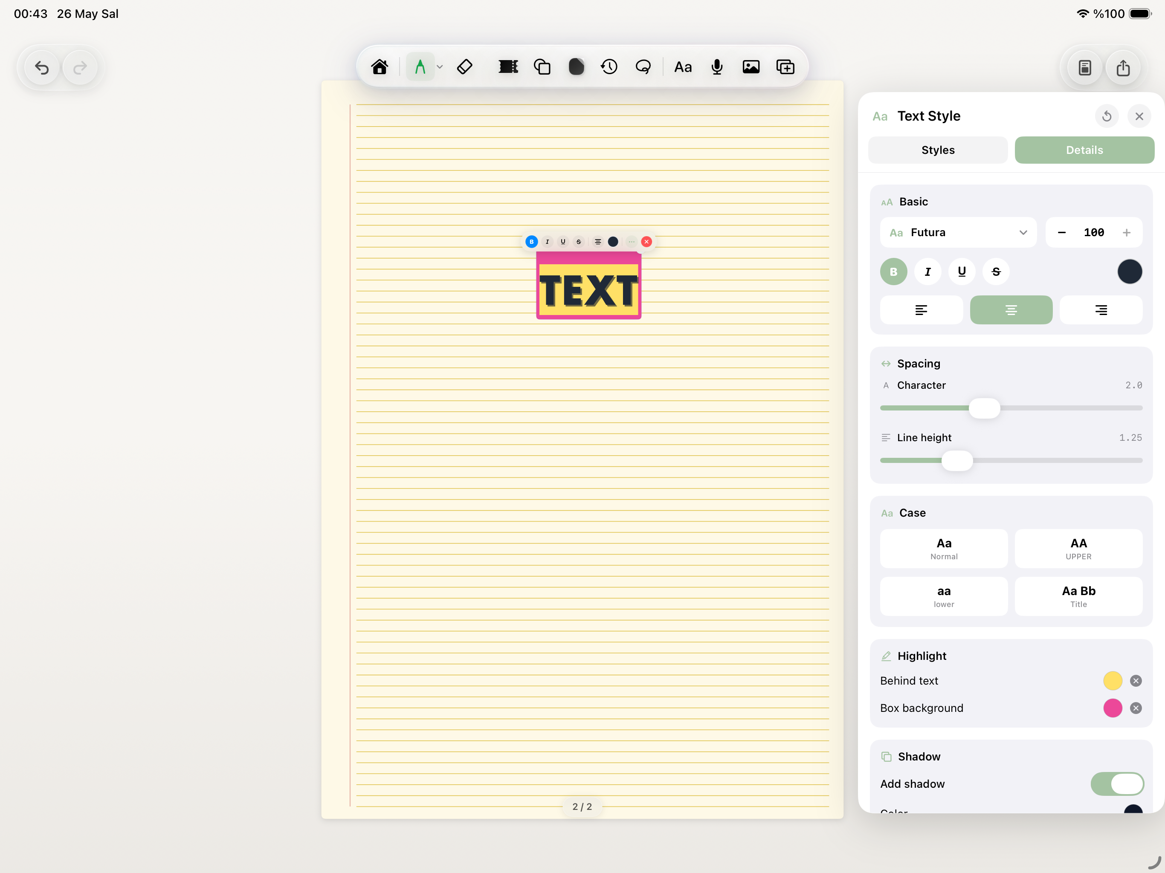Open the Aa text tool
Image resolution: width=1165 pixels, height=873 pixels.
pos(683,67)
